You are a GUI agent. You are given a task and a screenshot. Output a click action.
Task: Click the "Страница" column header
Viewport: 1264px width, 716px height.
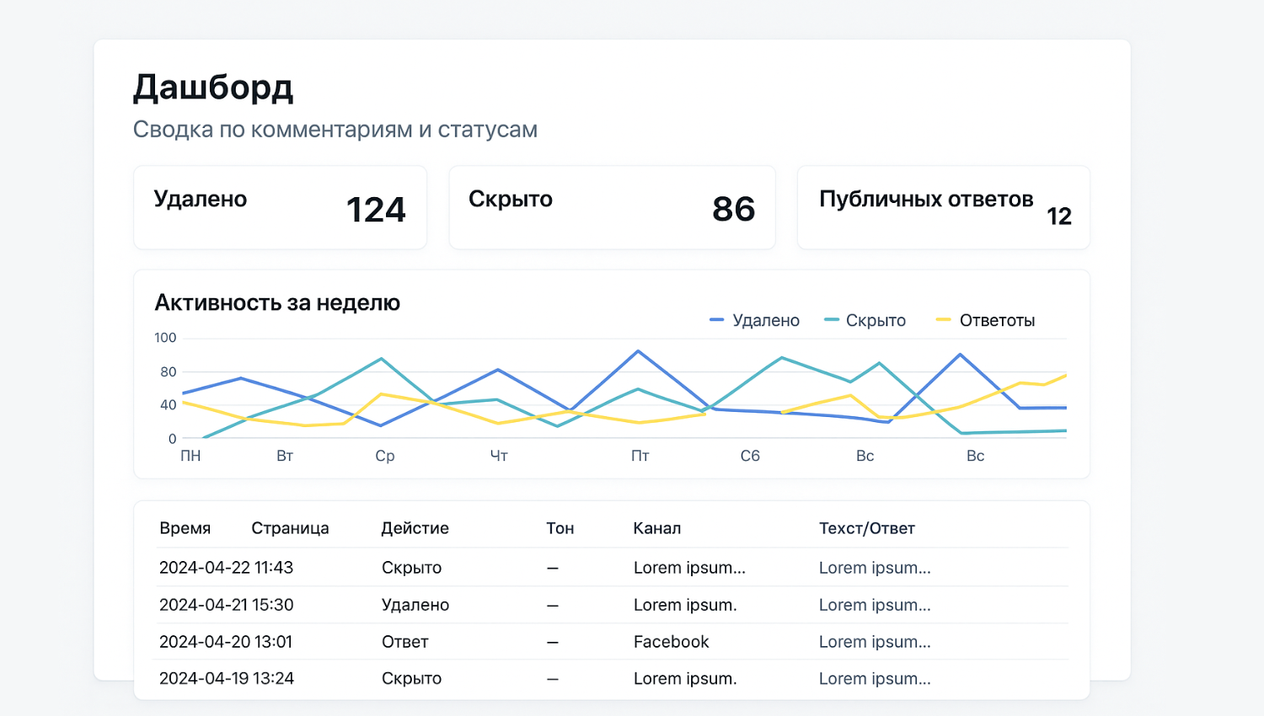pyautogui.click(x=290, y=528)
